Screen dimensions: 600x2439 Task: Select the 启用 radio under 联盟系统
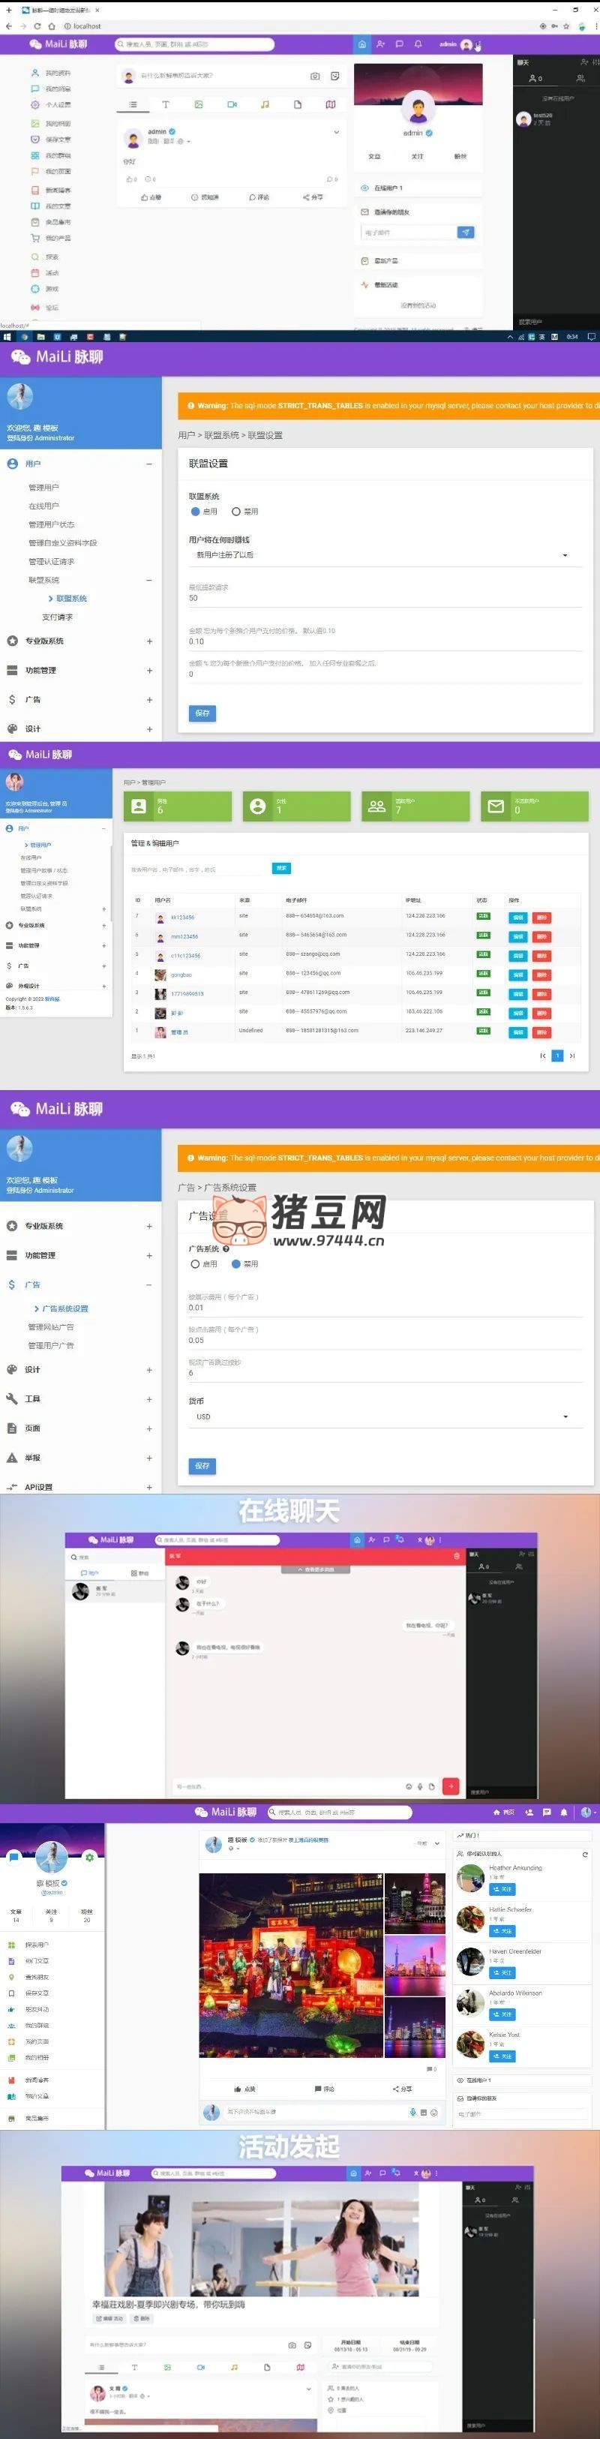pyautogui.click(x=195, y=511)
